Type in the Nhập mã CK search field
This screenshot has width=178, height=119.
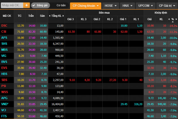[12, 5]
